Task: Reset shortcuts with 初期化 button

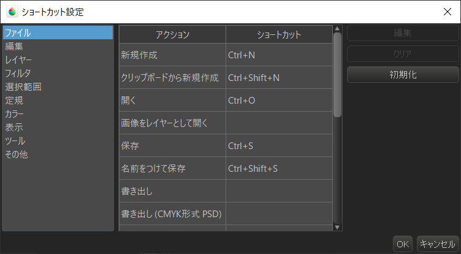Action: [x=403, y=74]
